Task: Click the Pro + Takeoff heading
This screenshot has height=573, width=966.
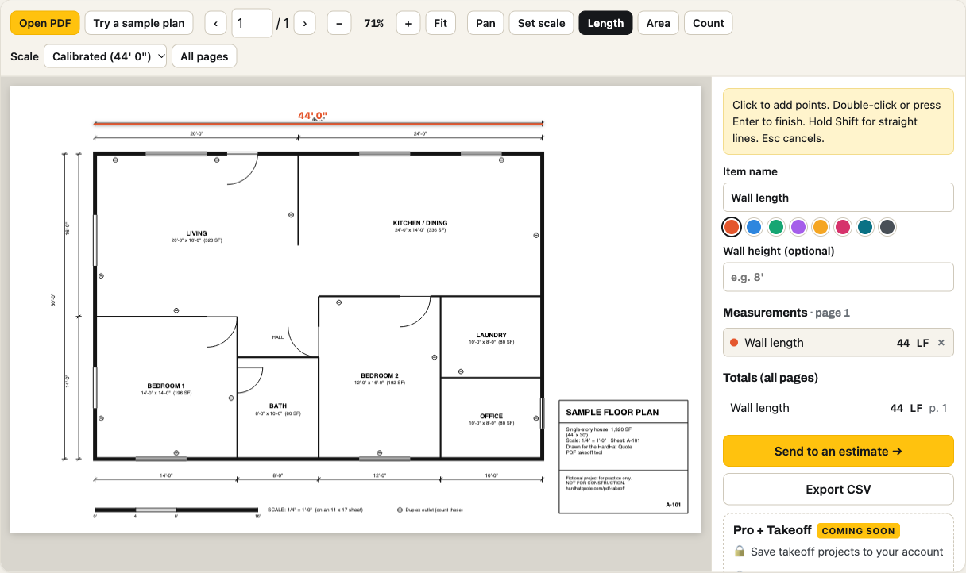Action: (772, 530)
